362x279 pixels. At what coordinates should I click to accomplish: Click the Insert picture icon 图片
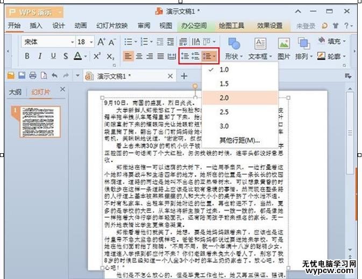pos(283,49)
